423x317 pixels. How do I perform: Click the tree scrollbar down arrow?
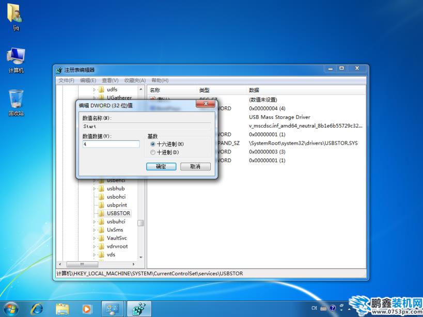[x=140, y=258]
